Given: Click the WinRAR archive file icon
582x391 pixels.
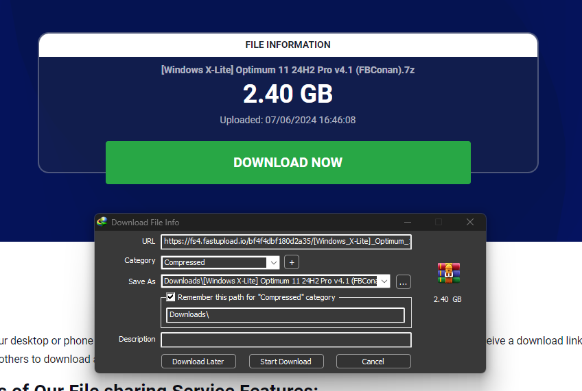Looking at the screenshot, I should [x=448, y=273].
